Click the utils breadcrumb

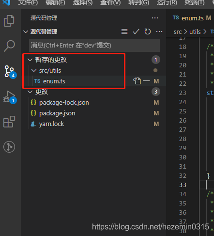click(x=195, y=31)
